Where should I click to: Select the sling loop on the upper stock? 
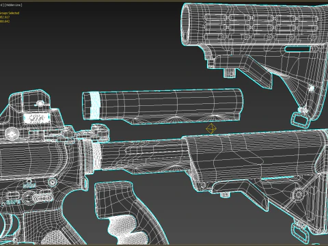[x=301, y=120]
